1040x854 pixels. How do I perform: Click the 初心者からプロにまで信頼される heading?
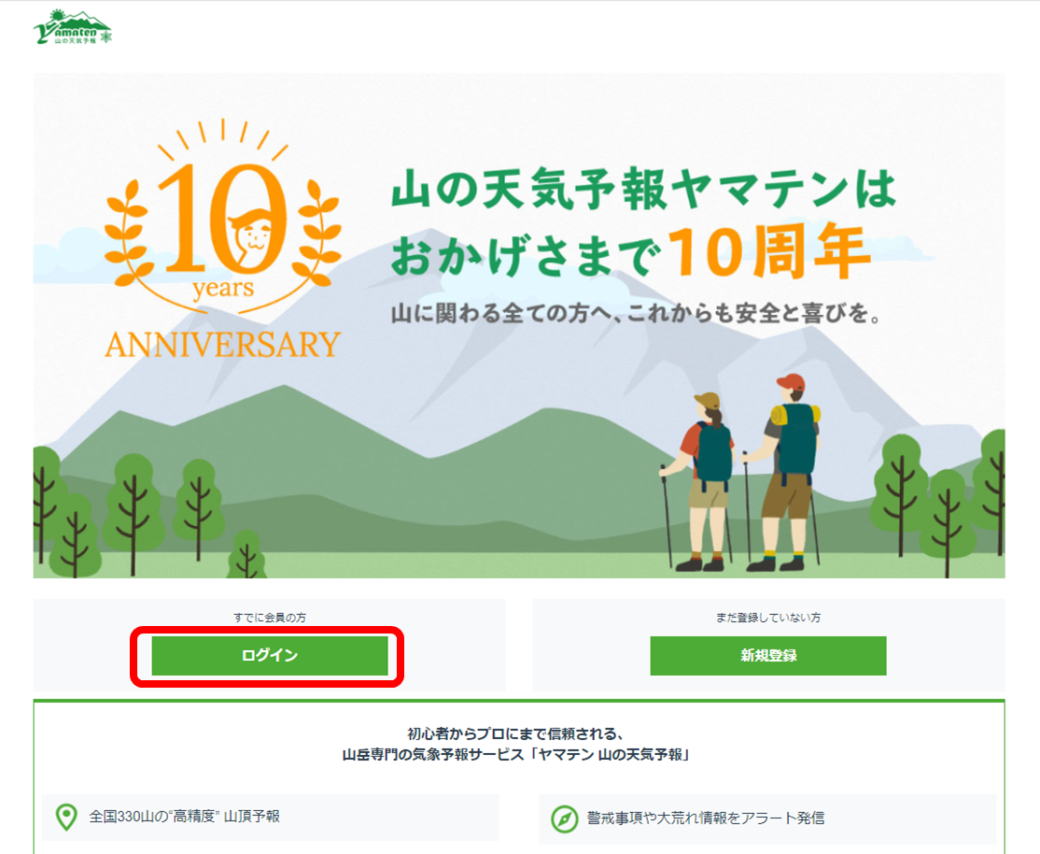coord(515,733)
